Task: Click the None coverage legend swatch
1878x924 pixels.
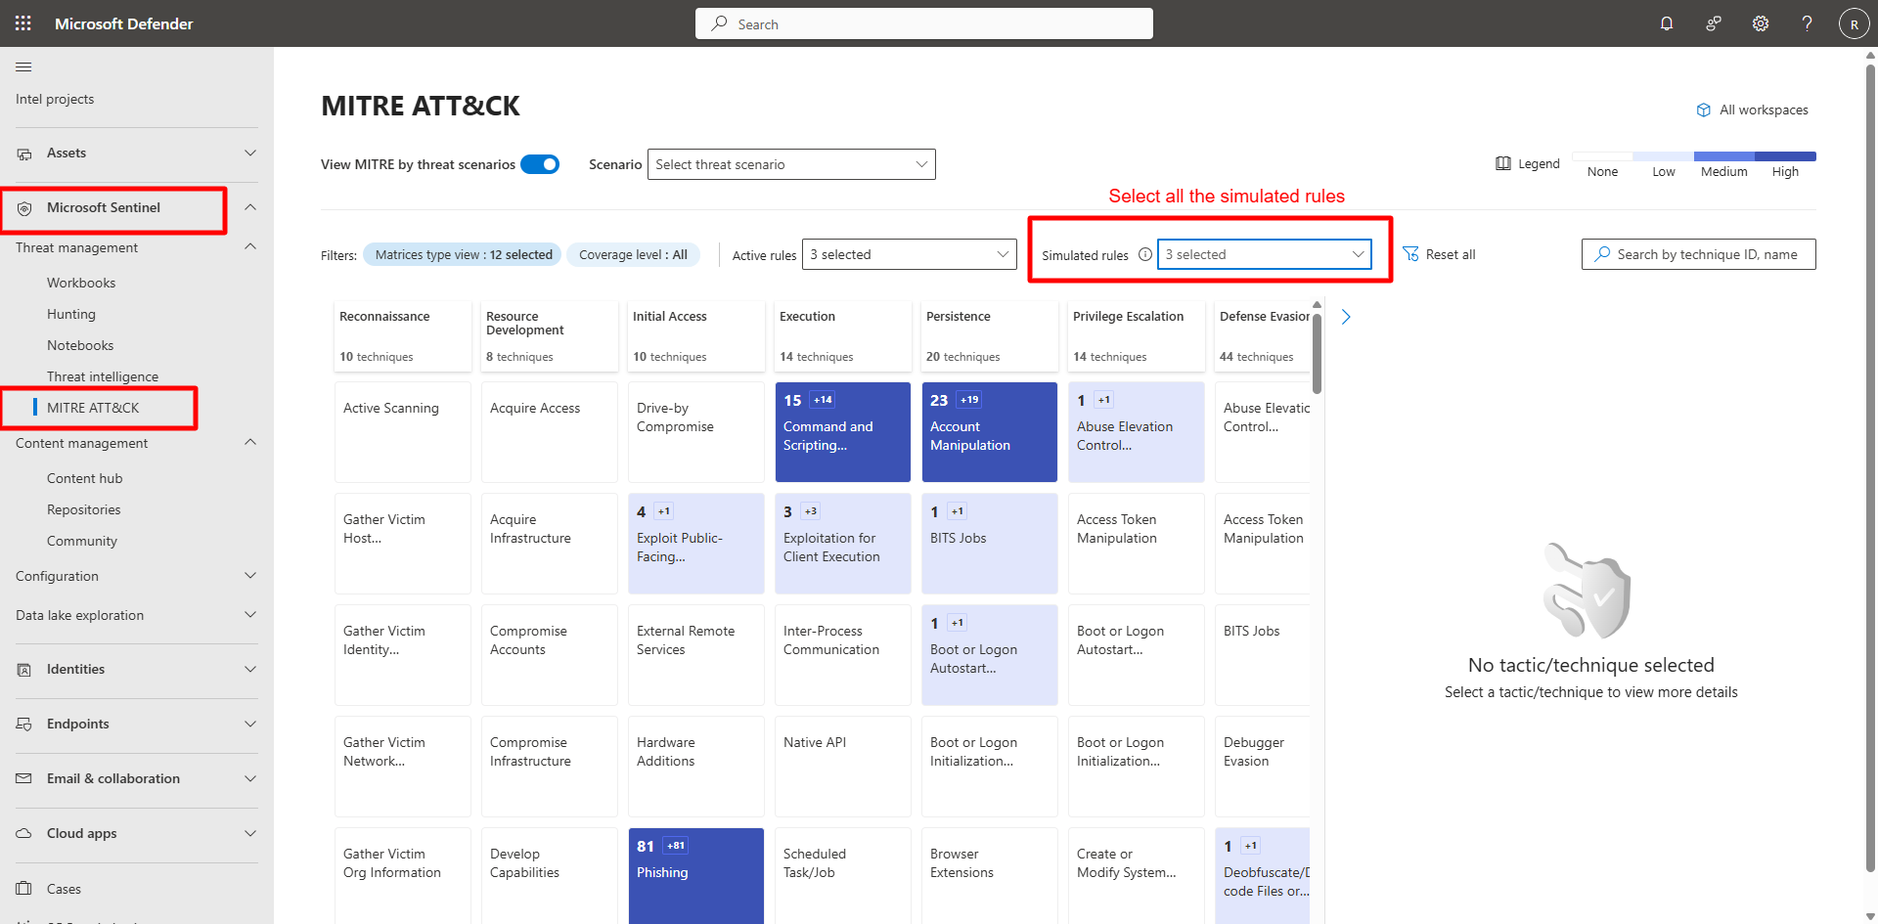Action: pos(1602,156)
